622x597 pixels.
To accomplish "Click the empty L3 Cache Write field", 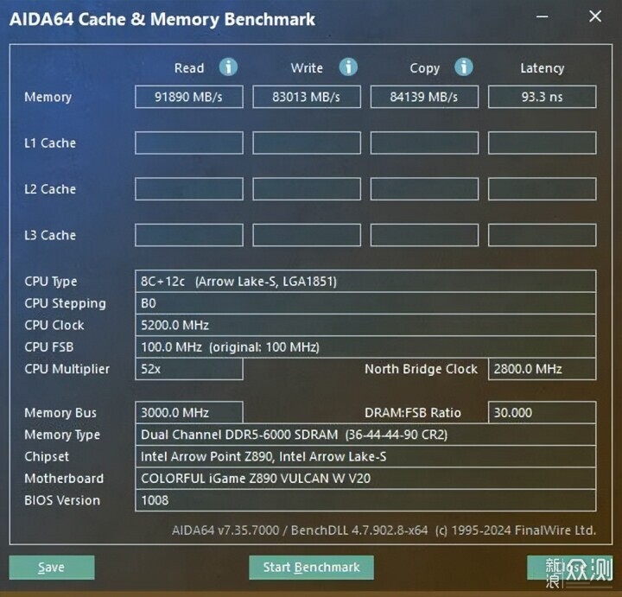I will [x=307, y=235].
